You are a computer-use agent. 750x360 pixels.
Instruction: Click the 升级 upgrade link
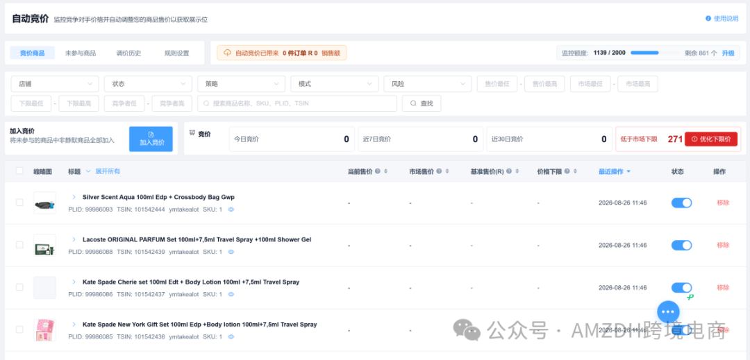(x=728, y=53)
